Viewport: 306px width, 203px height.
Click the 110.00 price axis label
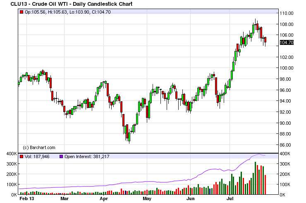287,13
